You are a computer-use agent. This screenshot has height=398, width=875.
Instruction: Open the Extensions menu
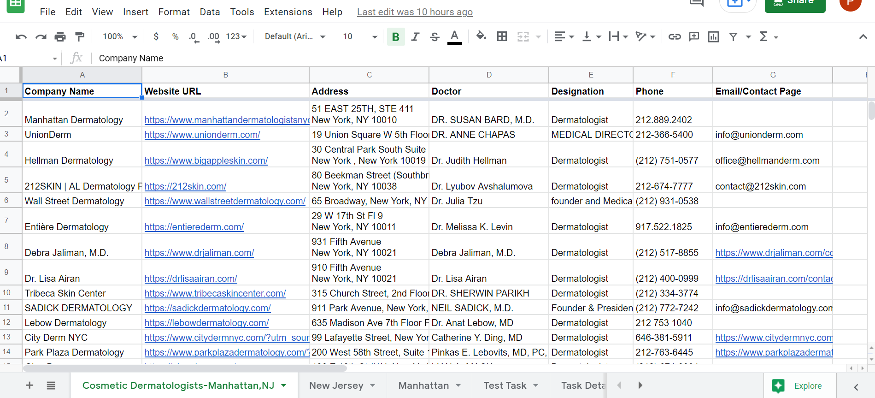point(288,12)
